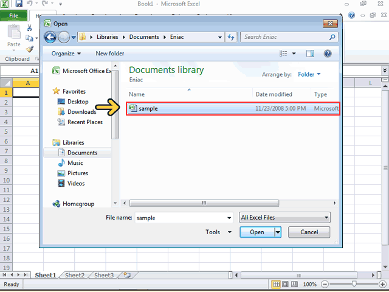The image size is (389, 292).
Task: Click the search magnifier icon in Search Eniac
Action: tap(332, 37)
